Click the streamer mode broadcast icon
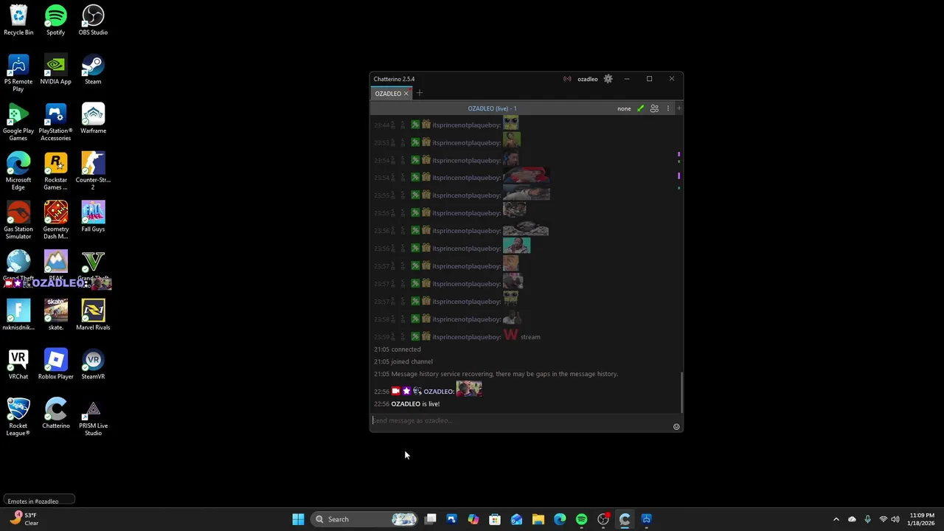 click(567, 79)
